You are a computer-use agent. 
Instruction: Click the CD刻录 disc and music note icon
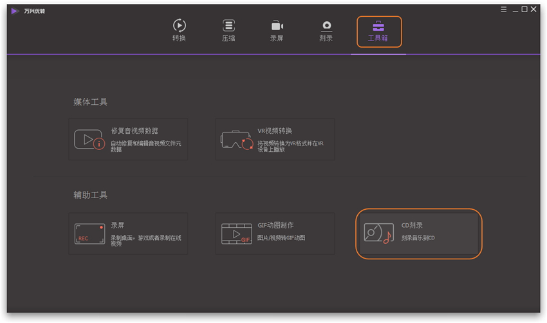point(378,233)
